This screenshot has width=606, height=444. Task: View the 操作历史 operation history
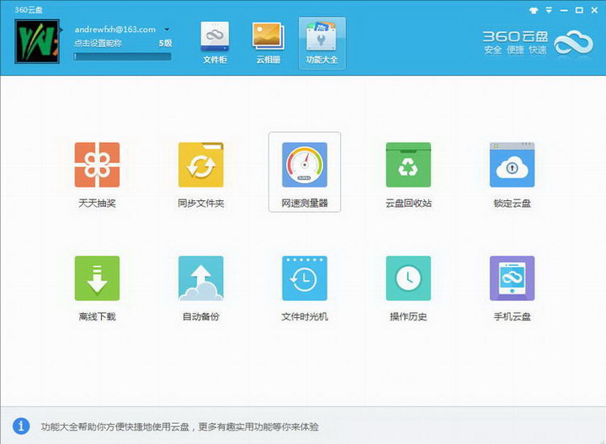(408, 278)
